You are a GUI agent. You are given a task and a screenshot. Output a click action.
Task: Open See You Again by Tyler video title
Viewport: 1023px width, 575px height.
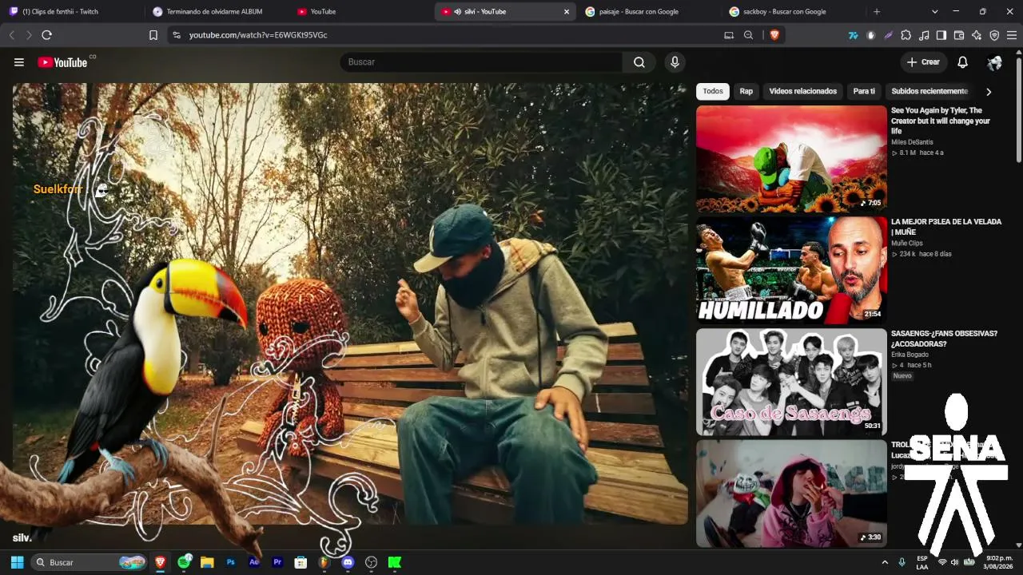[941, 121]
